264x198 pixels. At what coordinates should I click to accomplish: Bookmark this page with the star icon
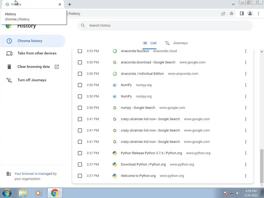(x=232, y=13)
